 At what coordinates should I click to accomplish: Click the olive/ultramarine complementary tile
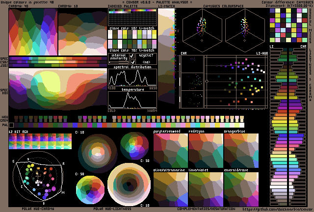[x=171, y=189]
